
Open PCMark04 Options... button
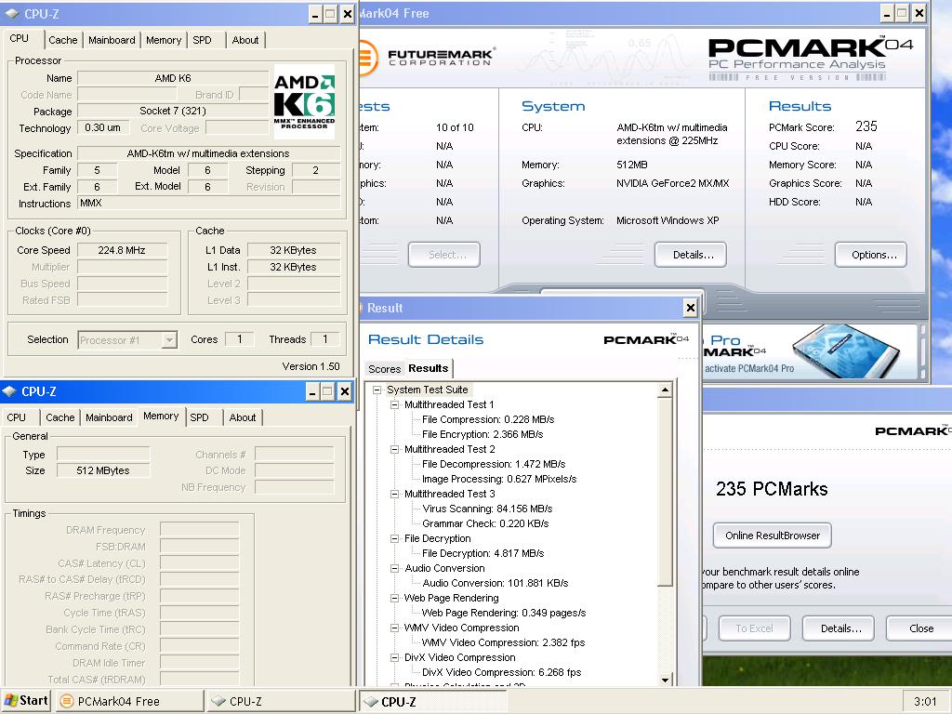871,255
